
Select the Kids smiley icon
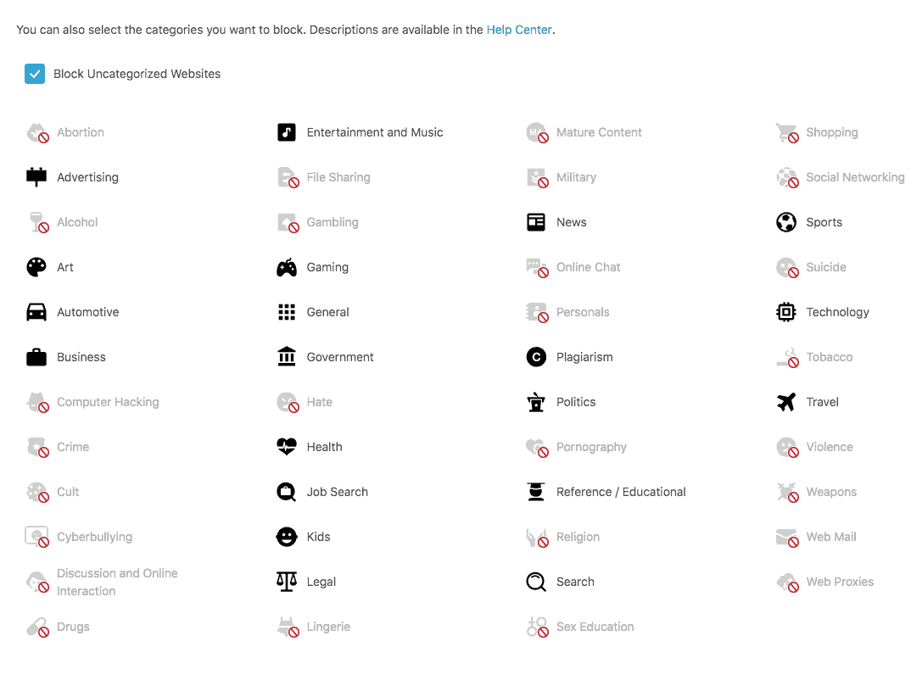click(x=287, y=536)
